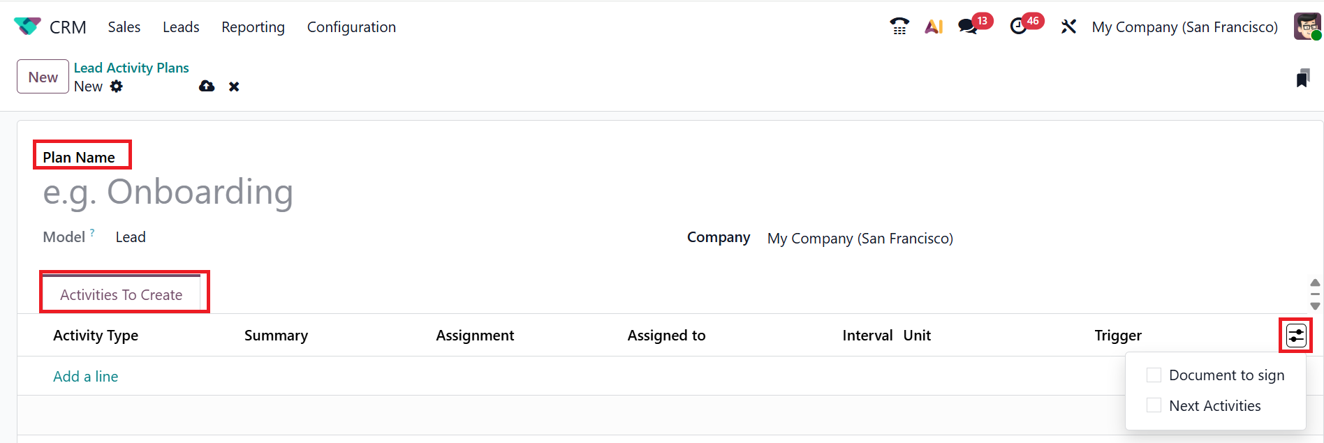
Task: Open the record settings gear icon
Action: point(117,87)
